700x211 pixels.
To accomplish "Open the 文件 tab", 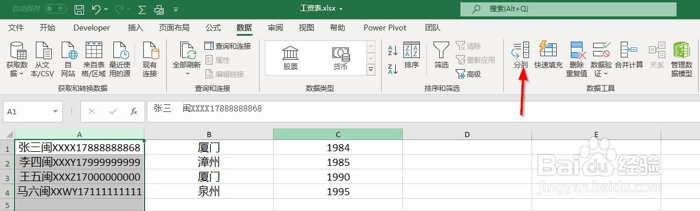I will click(x=16, y=28).
